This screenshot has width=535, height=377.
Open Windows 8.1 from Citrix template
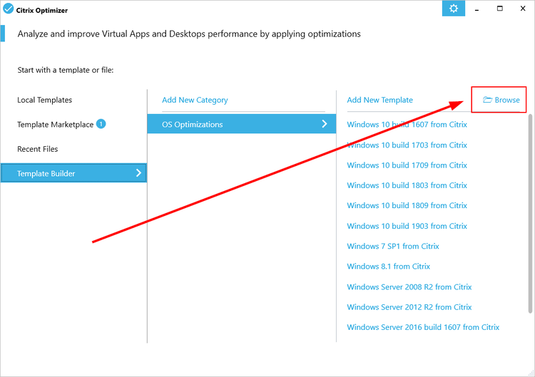pyautogui.click(x=388, y=267)
